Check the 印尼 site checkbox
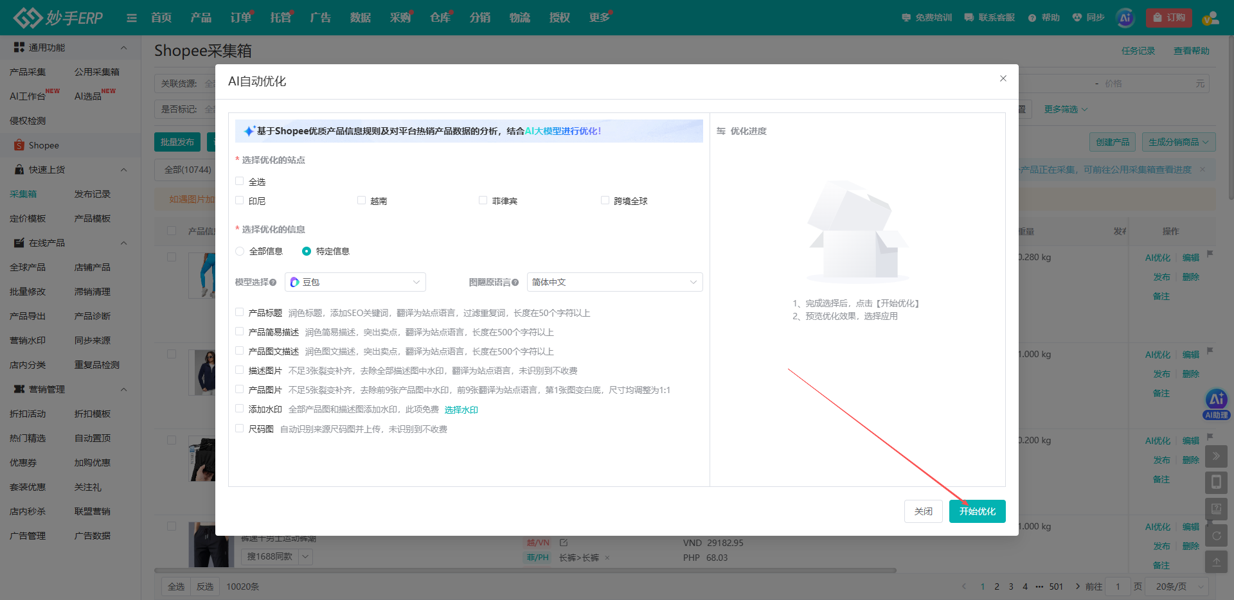1234x600 pixels. click(x=239, y=200)
